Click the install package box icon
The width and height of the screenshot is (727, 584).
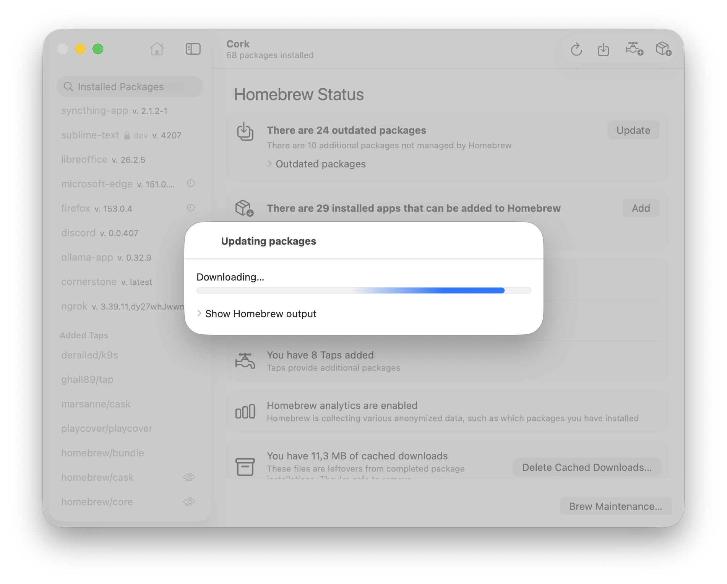(x=664, y=49)
